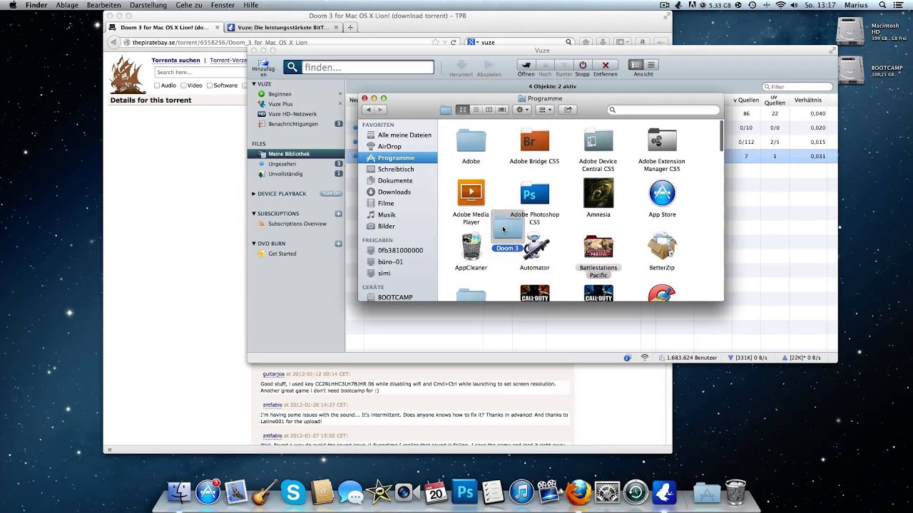
Task: Expand DEVICE PLAYBACK section in Vuze
Action: pyautogui.click(x=253, y=194)
